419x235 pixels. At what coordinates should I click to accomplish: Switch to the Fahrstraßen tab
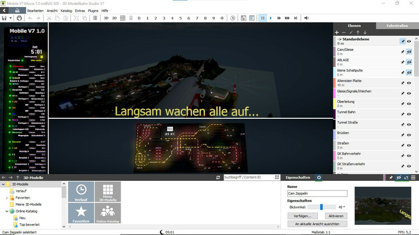397,26
